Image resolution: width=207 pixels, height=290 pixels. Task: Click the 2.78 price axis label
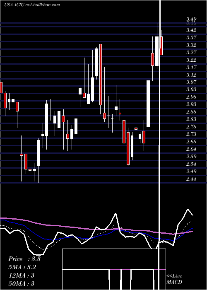(x=191, y=127)
